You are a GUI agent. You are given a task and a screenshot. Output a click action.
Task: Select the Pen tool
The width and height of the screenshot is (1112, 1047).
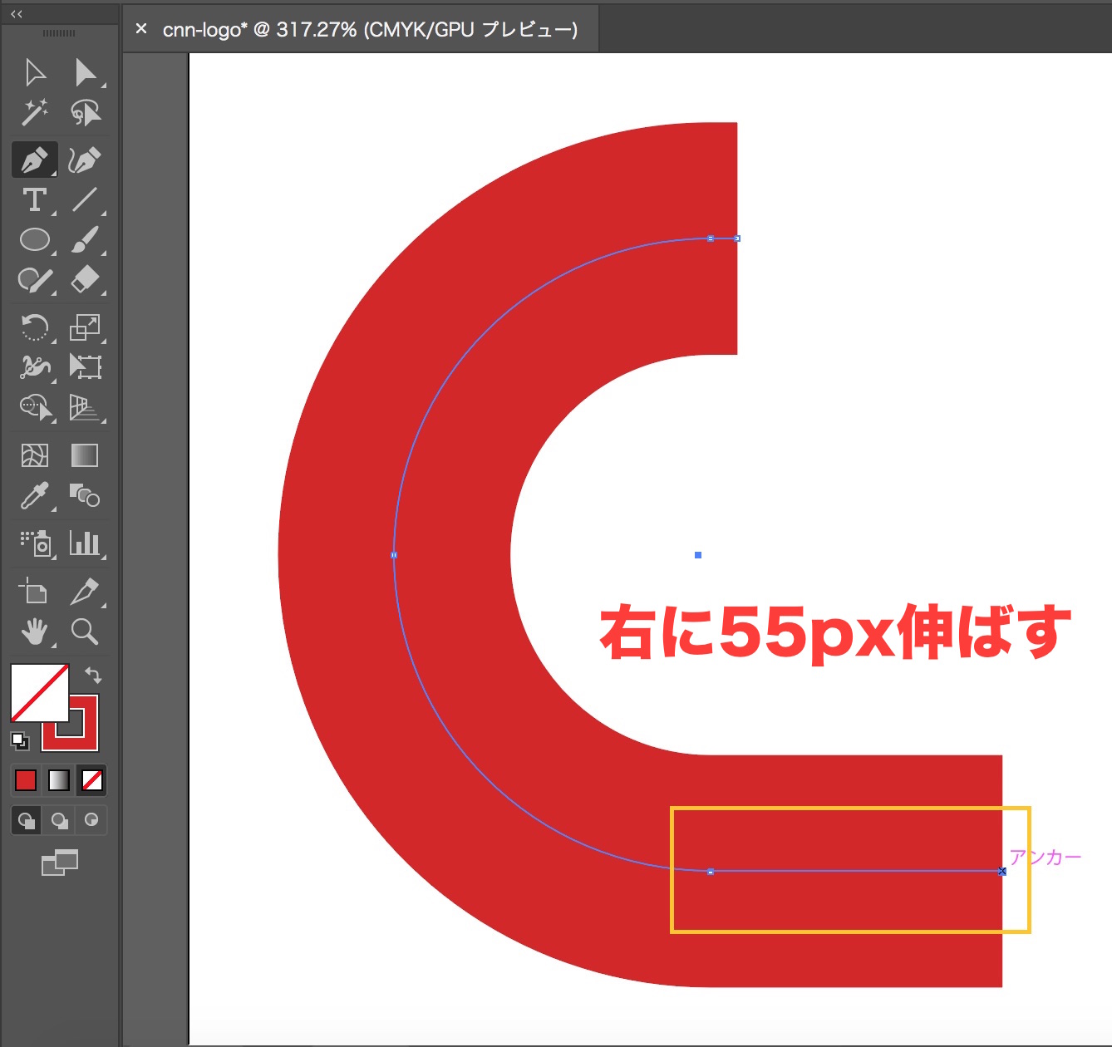coord(35,160)
